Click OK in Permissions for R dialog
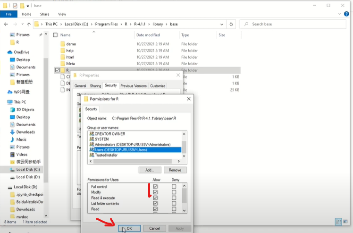 129,228
